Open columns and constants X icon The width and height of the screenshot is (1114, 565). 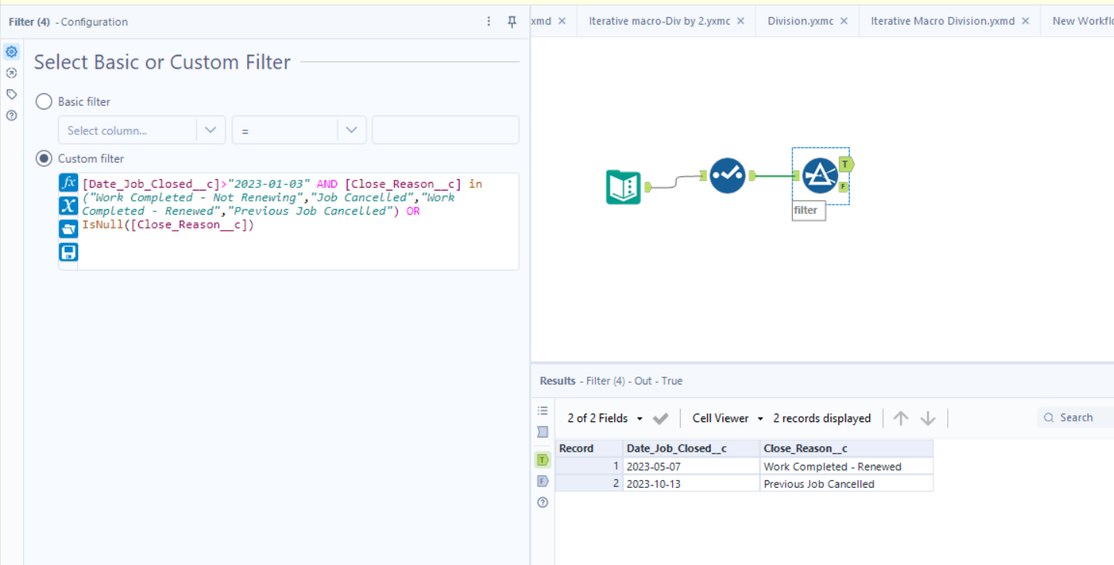pyautogui.click(x=69, y=205)
